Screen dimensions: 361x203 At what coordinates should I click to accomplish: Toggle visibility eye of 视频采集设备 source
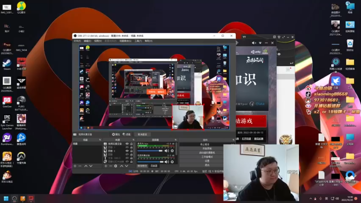click(127, 143)
